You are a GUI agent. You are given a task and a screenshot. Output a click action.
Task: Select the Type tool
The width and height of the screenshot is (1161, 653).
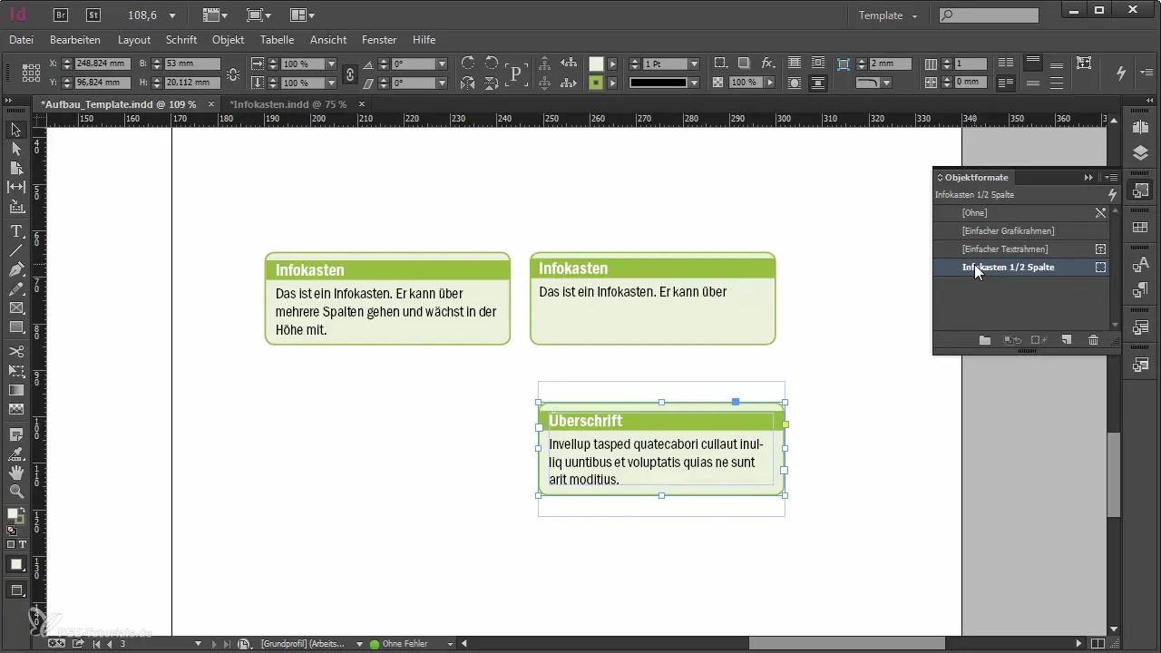tap(16, 231)
